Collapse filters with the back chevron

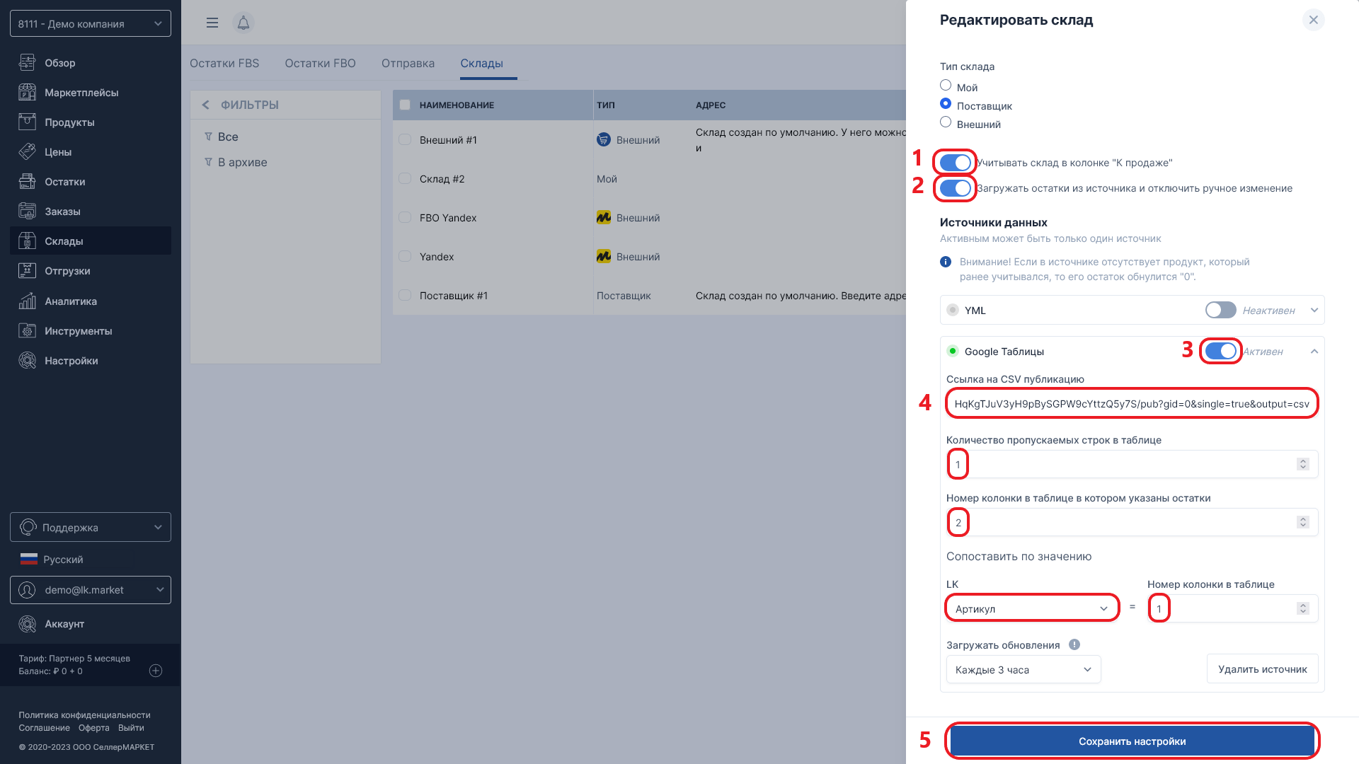[205, 105]
